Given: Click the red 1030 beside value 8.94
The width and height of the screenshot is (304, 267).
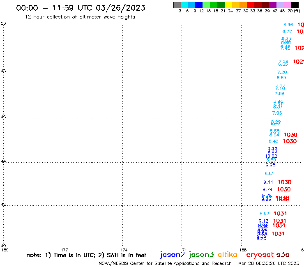Looking at the screenshot, I should [x=290, y=135].
